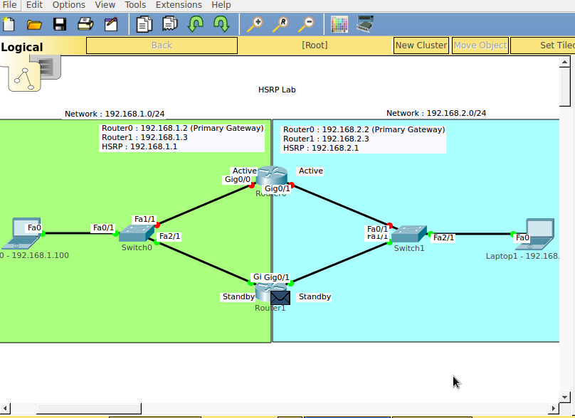Create a New Cluster
The height and width of the screenshot is (418, 575).
421,45
